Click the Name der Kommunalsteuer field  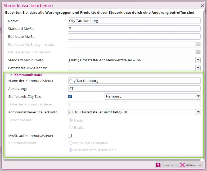(134, 81)
